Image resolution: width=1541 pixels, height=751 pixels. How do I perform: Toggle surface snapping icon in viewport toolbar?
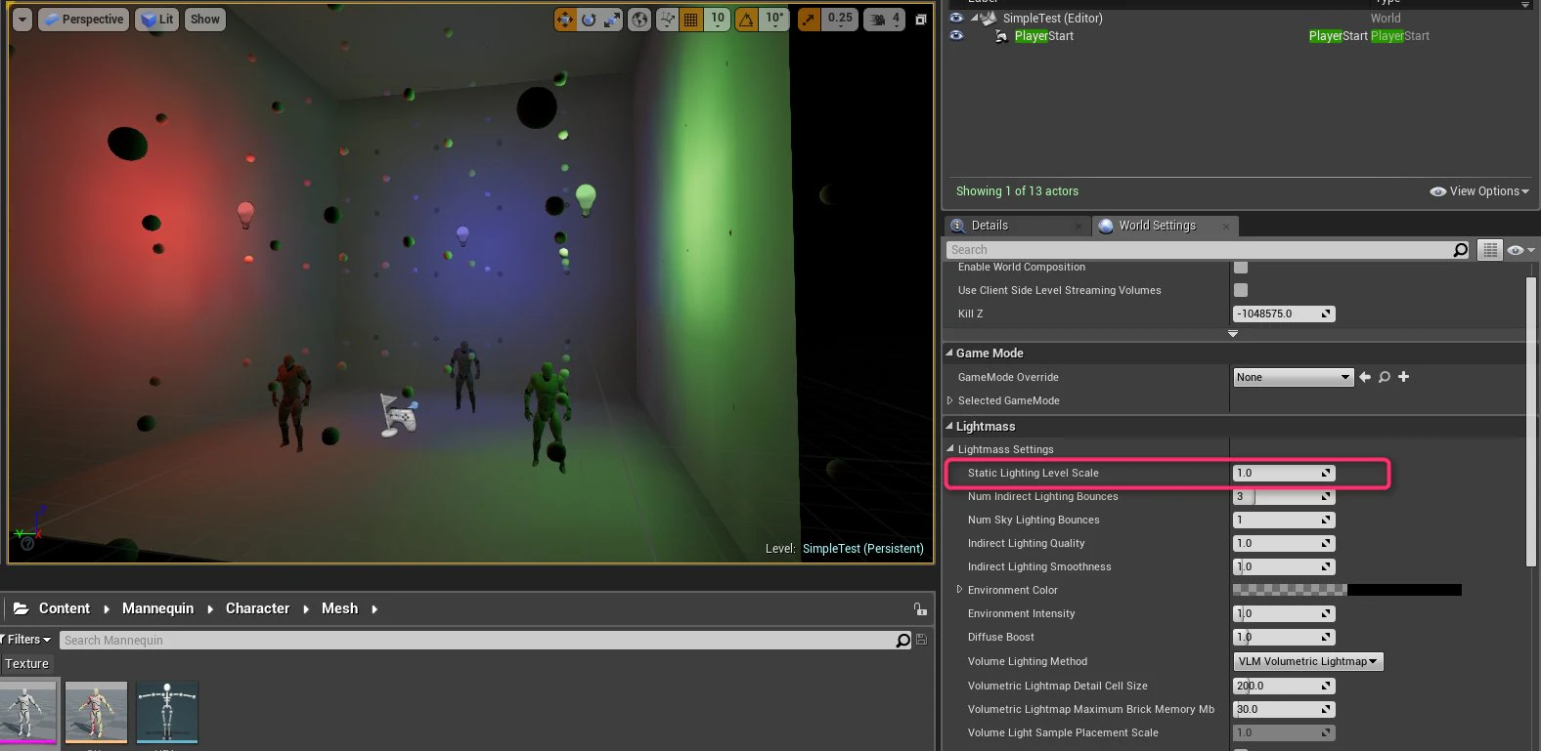click(x=668, y=20)
